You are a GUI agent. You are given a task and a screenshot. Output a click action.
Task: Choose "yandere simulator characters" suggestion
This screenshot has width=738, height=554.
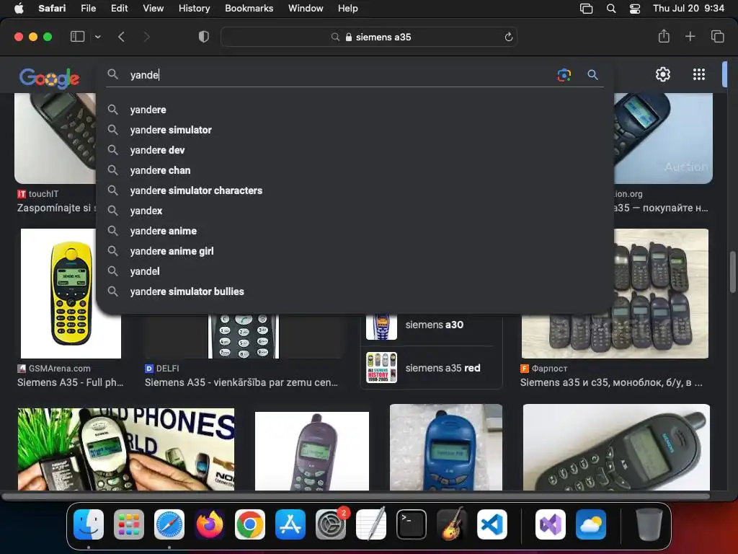[355, 190]
